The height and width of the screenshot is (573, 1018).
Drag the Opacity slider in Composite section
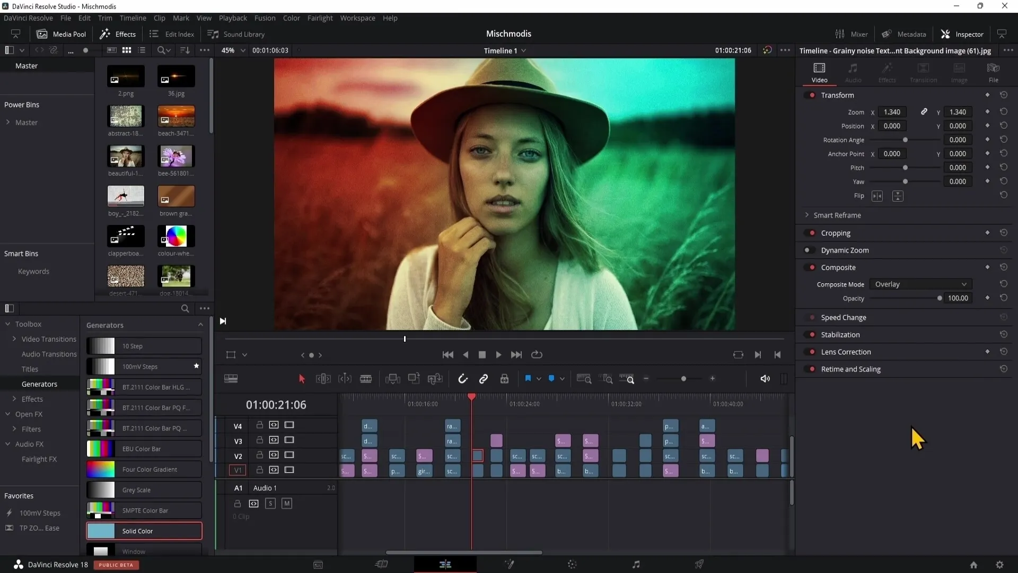[x=939, y=298]
